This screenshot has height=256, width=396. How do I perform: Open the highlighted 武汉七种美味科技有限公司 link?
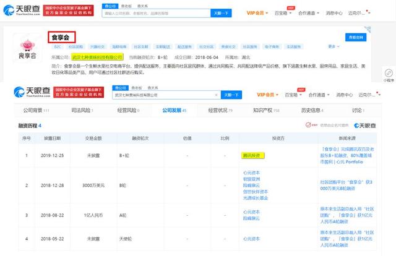click(x=97, y=58)
